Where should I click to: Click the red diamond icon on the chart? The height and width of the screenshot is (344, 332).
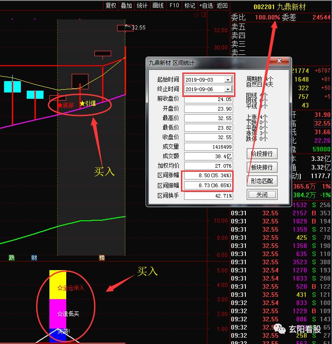pyautogui.click(x=196, y=15)
